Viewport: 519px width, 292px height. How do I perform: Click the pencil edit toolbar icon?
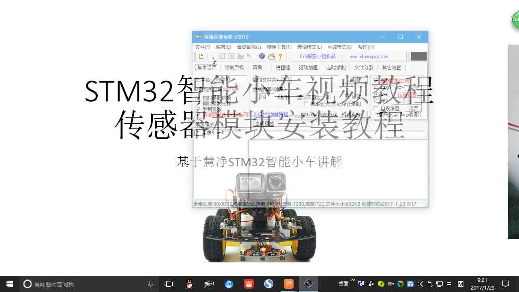[249, 56]
